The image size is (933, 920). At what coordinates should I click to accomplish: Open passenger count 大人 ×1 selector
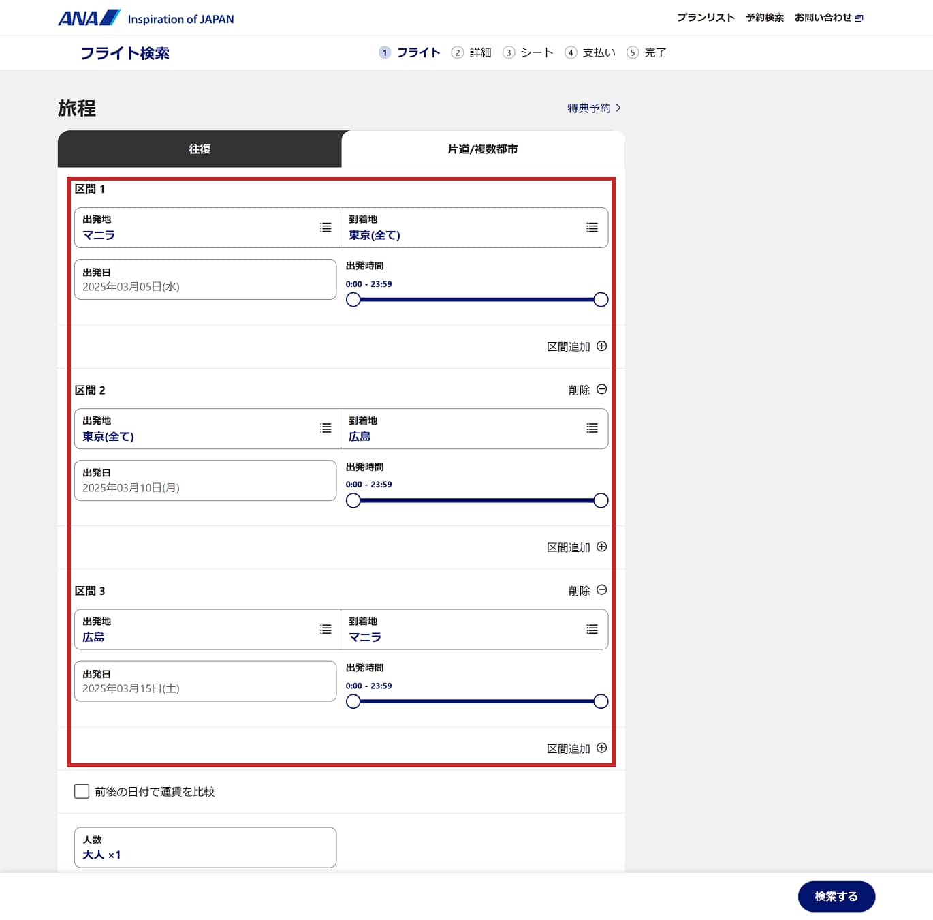click(x=205, y=847)
